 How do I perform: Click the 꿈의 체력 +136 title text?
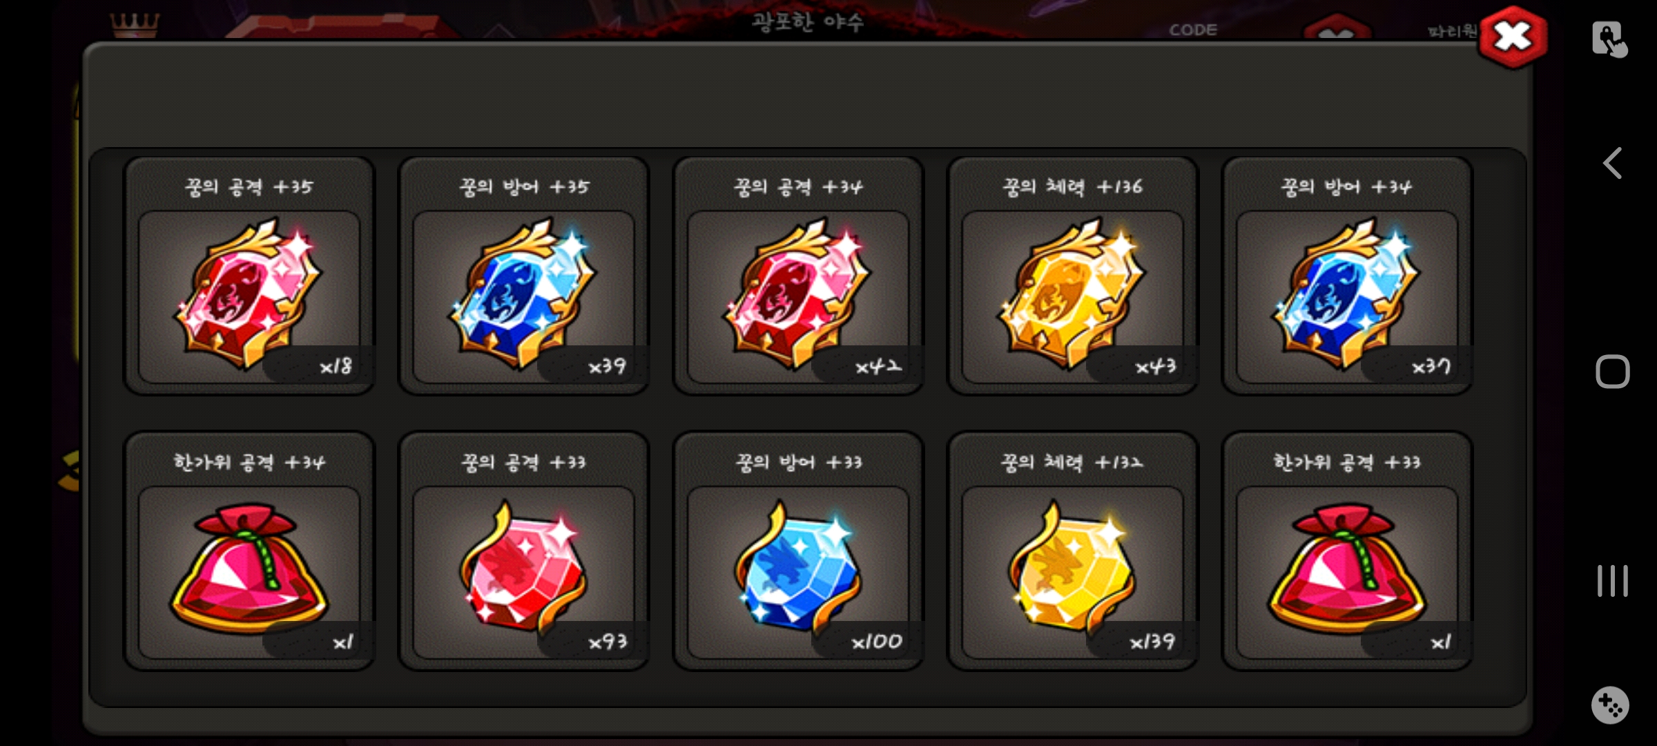(x=1072, y=186)
